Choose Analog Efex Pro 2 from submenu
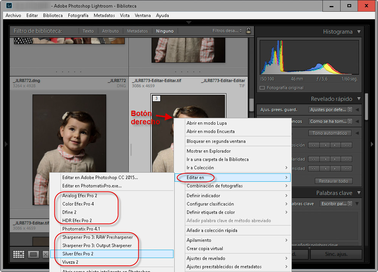Image resolution: width=378 pixels, height=272 pixels. [112, 196]
